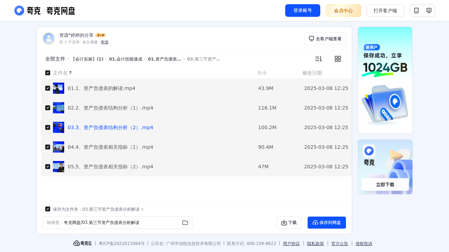
Task: Open file 01.1、资产负债表的解读.mp4
Action: (x=101, y=88)
